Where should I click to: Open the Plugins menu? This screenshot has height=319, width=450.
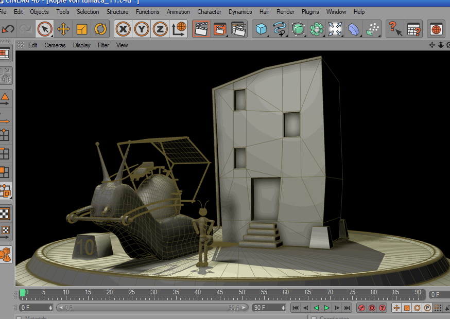point(310,12)
